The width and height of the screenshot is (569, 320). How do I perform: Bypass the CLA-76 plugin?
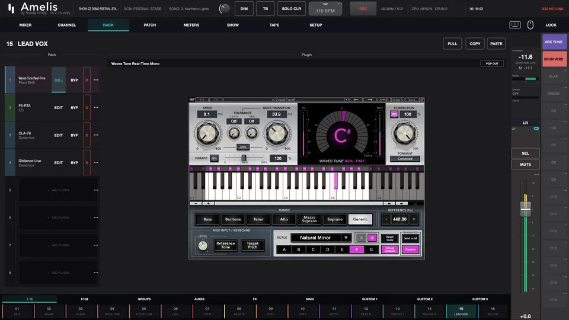pyautogui.click(x=74, y=135)
